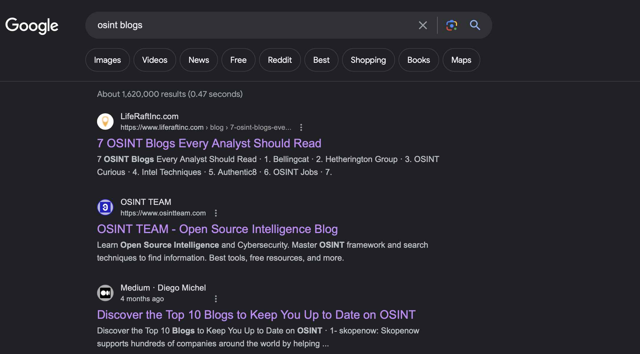Select the Images search filter tab
Screen dimensions: 640x354
tap(107, 60)
